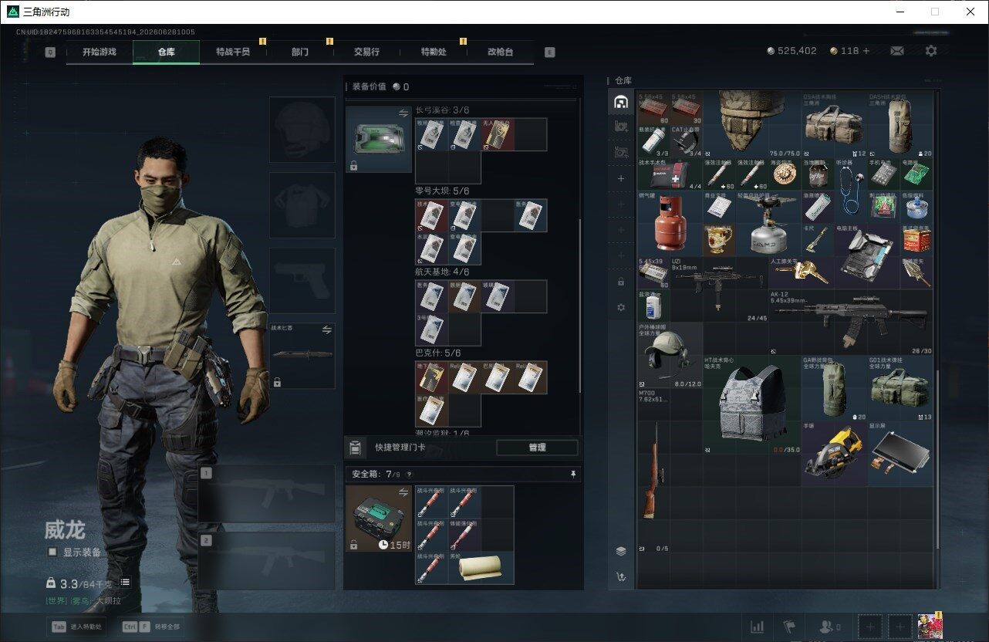Select the main warehouse page icon
The image size is (989, 642).
(620, 102)
